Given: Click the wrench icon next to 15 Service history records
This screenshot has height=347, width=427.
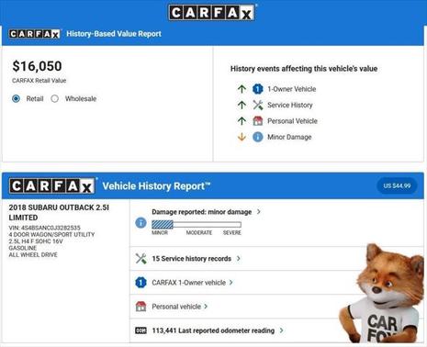Looking at the screenshot, I should 140,259.
